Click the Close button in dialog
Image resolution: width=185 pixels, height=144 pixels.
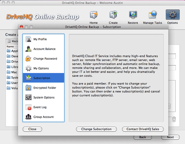click(32, 129)
